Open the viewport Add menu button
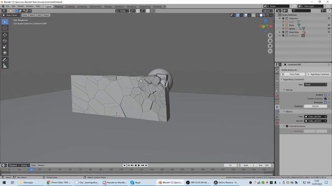 (39, 15)
